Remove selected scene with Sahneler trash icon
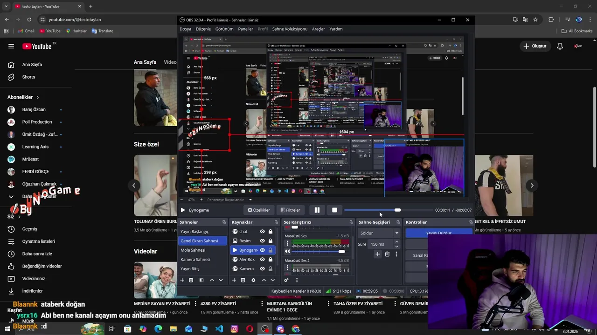597x335 pixels. click(191, 280)
